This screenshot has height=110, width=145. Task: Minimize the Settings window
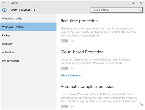[125, 3]
